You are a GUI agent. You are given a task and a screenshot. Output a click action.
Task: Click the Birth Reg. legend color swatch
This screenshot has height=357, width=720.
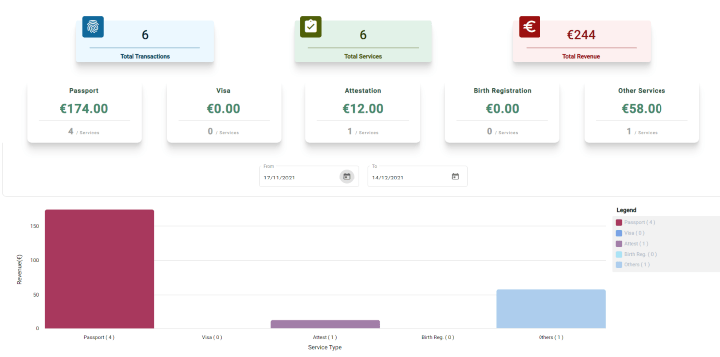(619, 254)
